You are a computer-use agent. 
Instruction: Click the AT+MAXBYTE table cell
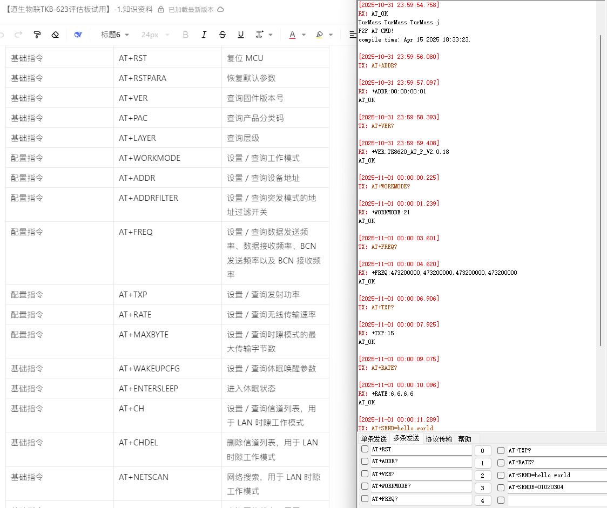(167, 341)
